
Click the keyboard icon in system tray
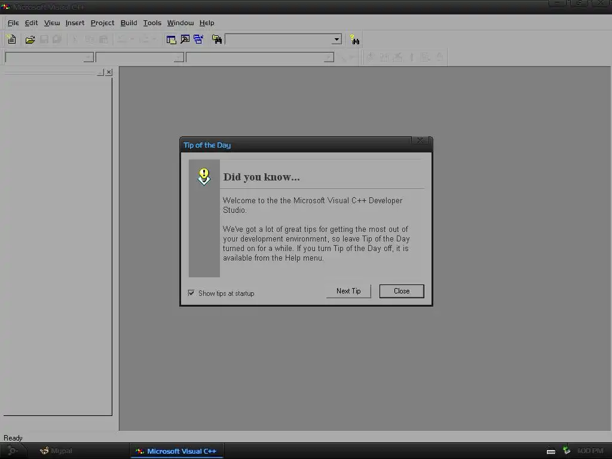[x=550, y=451]
